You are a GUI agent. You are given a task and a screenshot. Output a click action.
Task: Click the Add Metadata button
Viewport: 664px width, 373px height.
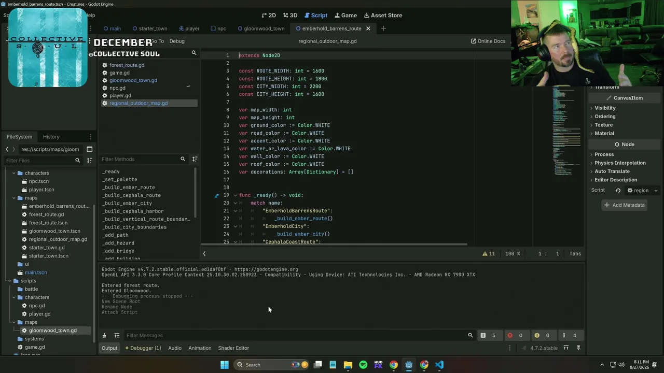point(624,205)
